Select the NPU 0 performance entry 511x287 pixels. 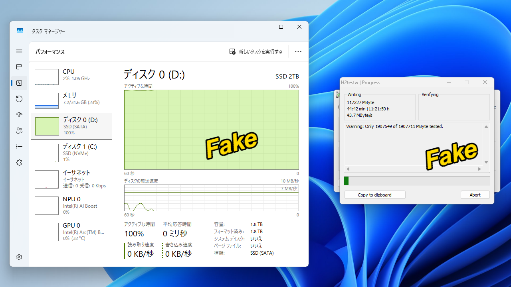tap(71, 205)
